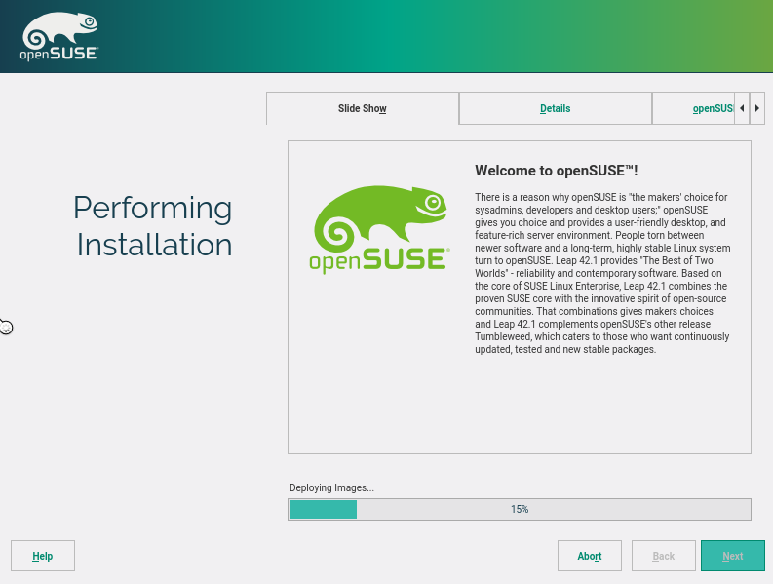Click the slide show welcome paragraph text

[x=602, y=273]
